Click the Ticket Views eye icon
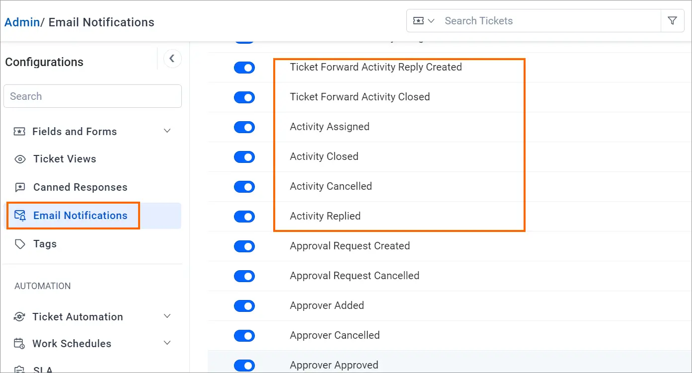The image size is (692, 373). pos(20,159)
